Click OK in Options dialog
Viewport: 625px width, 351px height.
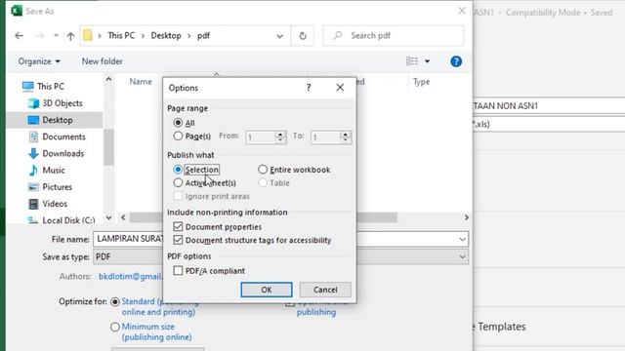(x=267, y=290)
